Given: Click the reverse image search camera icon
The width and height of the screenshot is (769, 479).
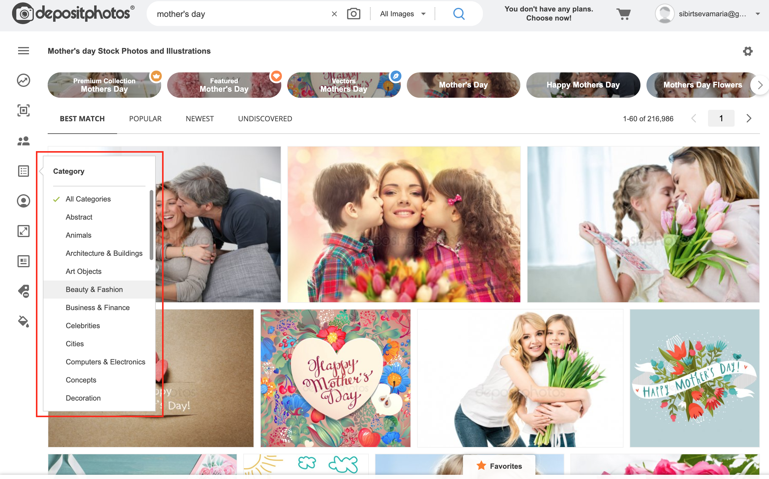Looking at the screenshot, I should pyautogui.click(x=354, y=13).
